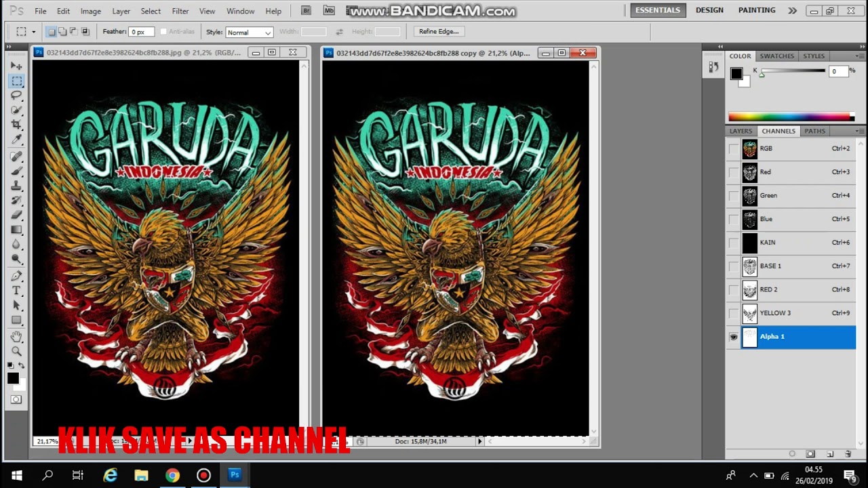Select the Eyedropper tool
This screenshot has width=868, height=488.
[16, 140]
